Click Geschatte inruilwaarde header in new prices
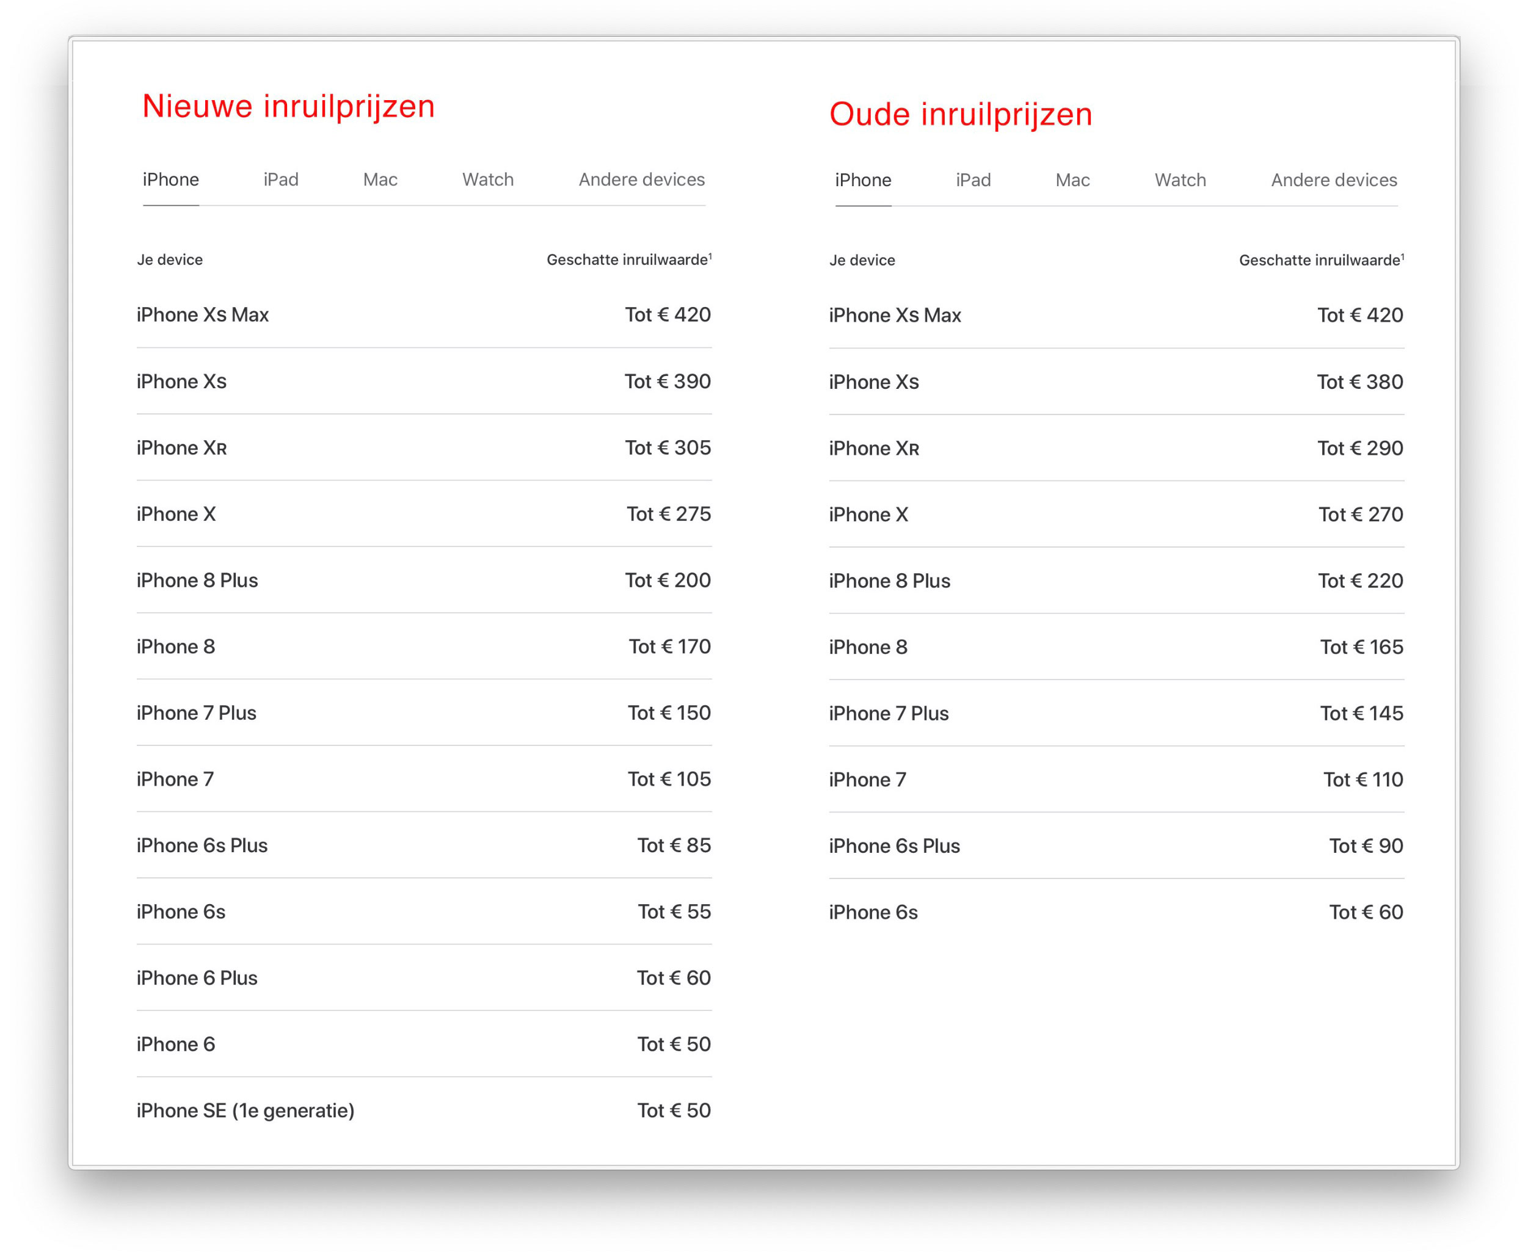Viewport: 1528px width, 1260px height. [x=630, y=259]
